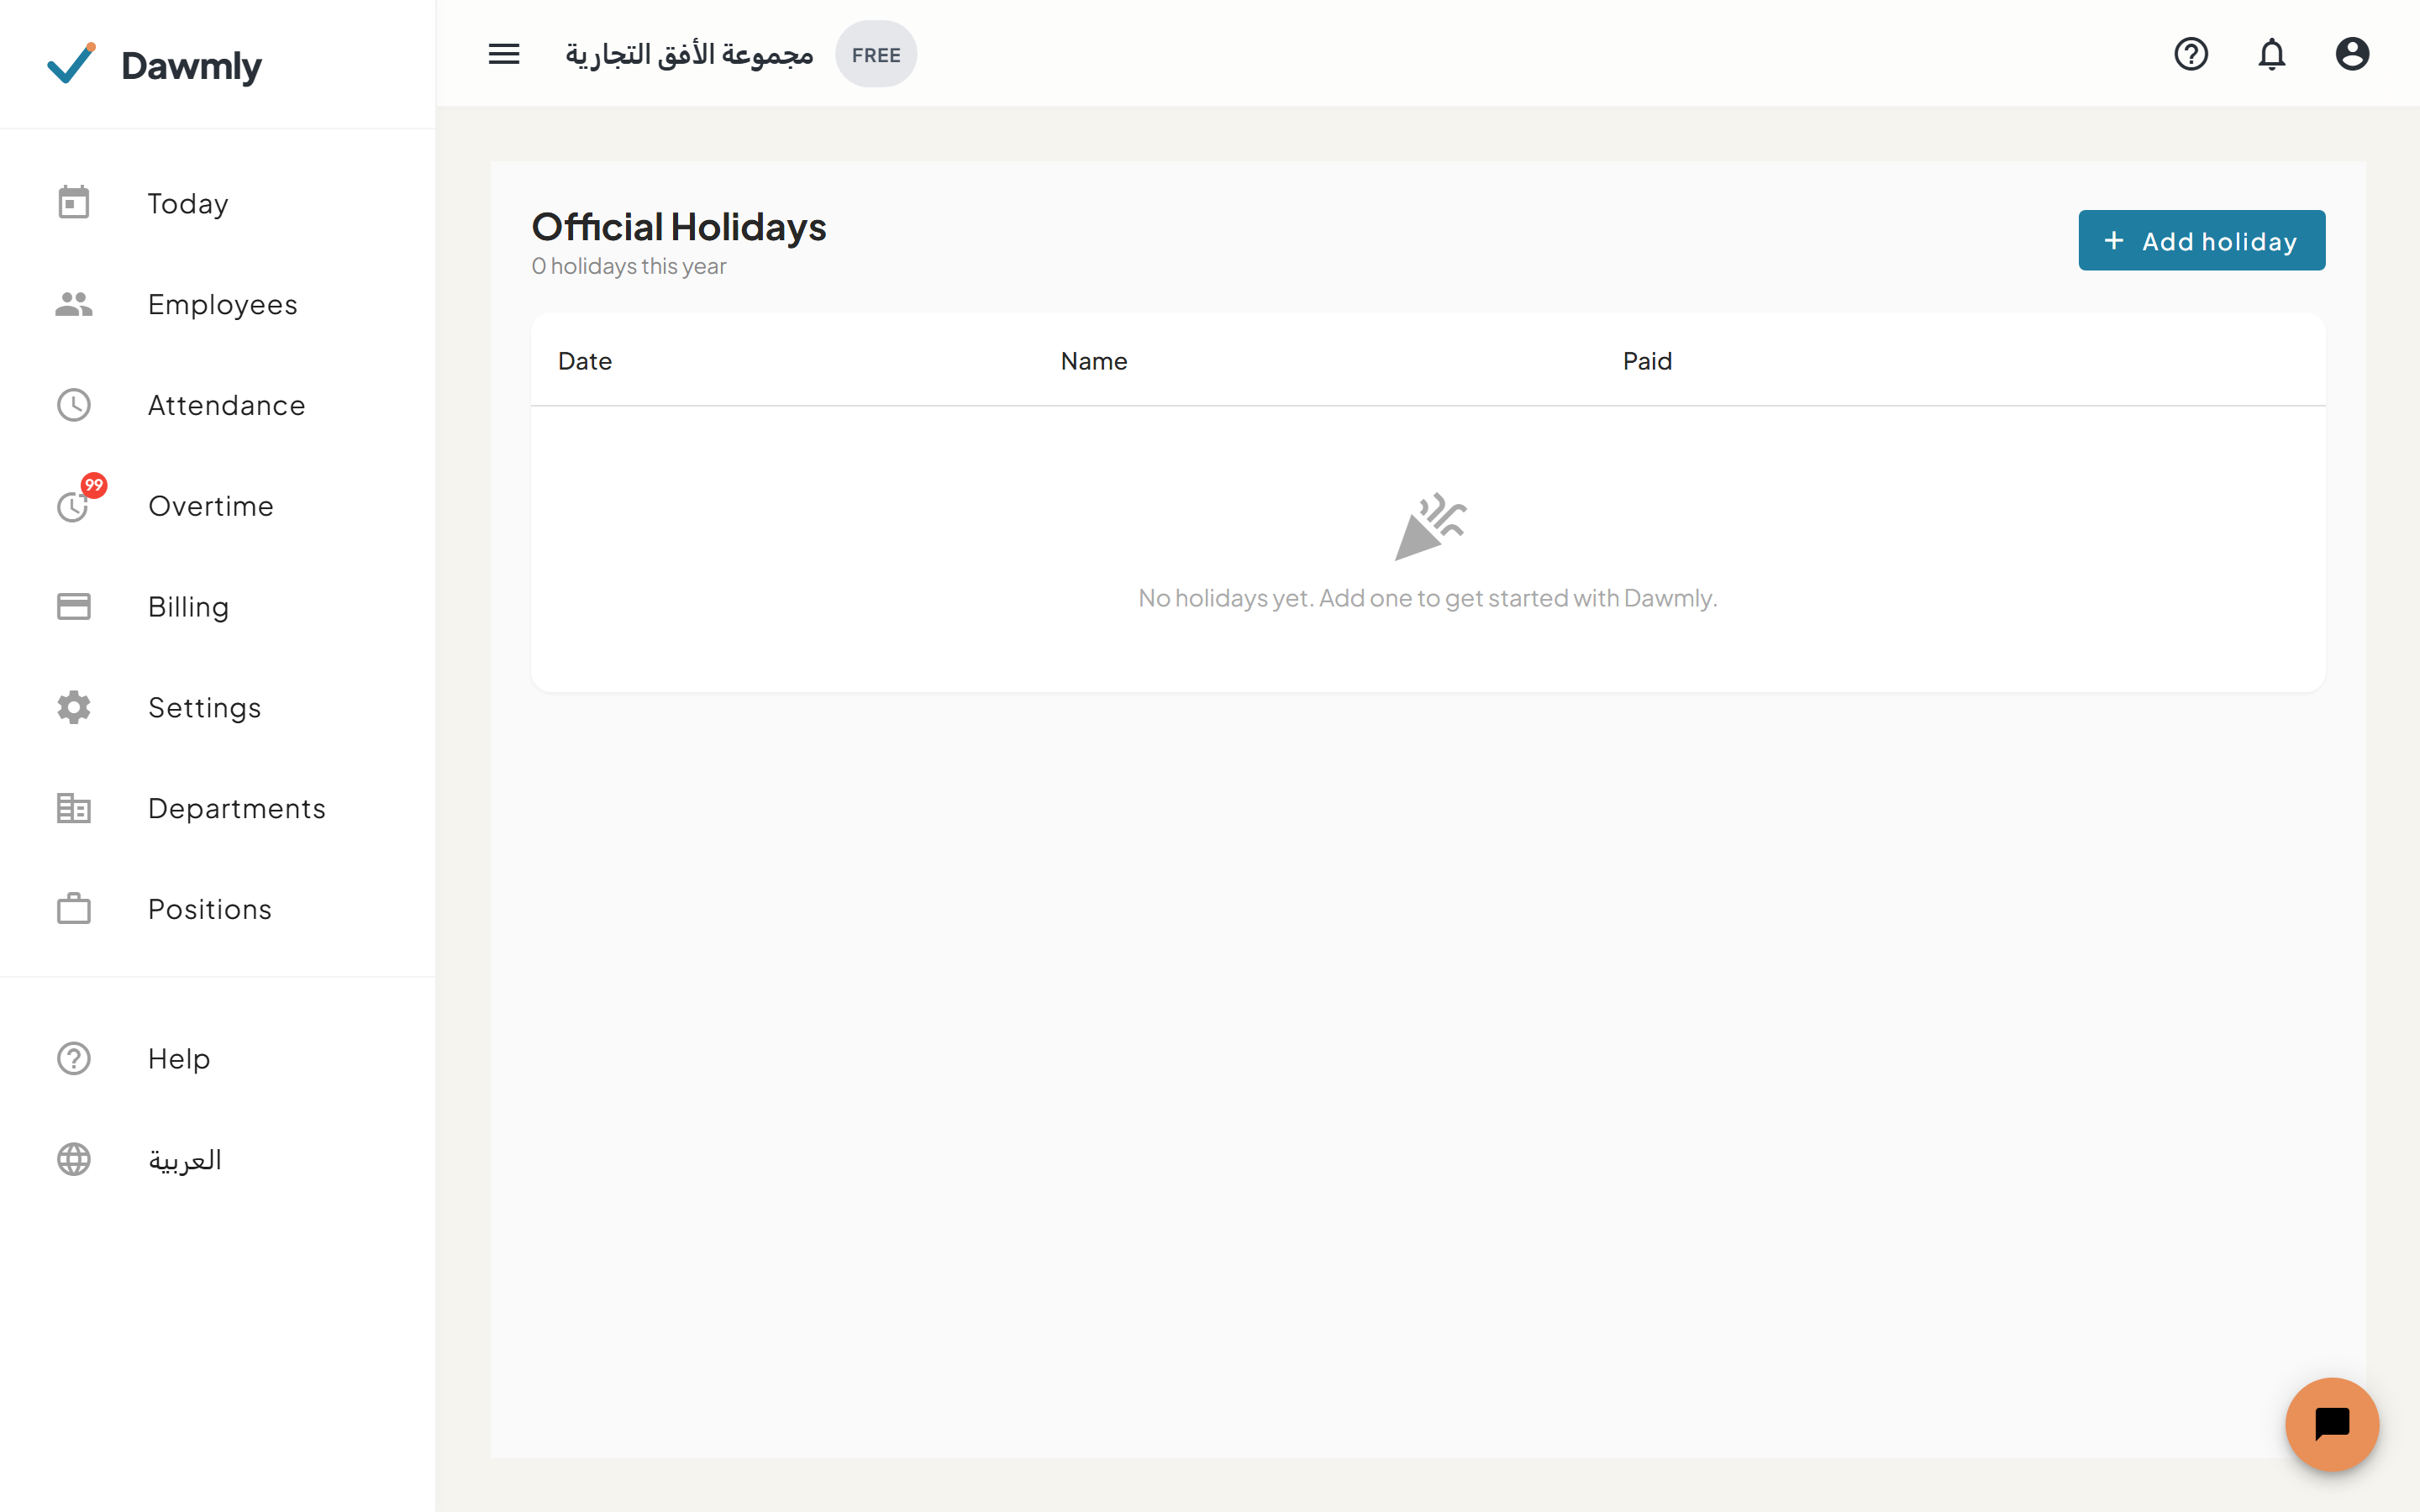The width and height of the screenshot is (2420, 1512).
Task: Click the Date column header
Action: click(x=585, y=361)
